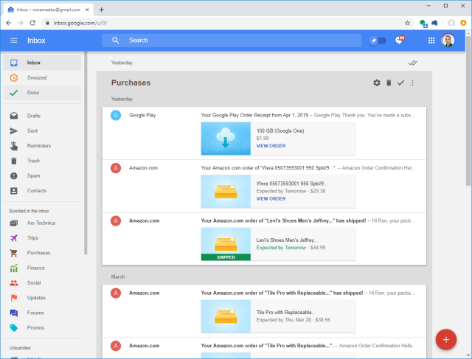Open the hamburger main menu
The image size is (472, 359).
(x=14, y=41)
